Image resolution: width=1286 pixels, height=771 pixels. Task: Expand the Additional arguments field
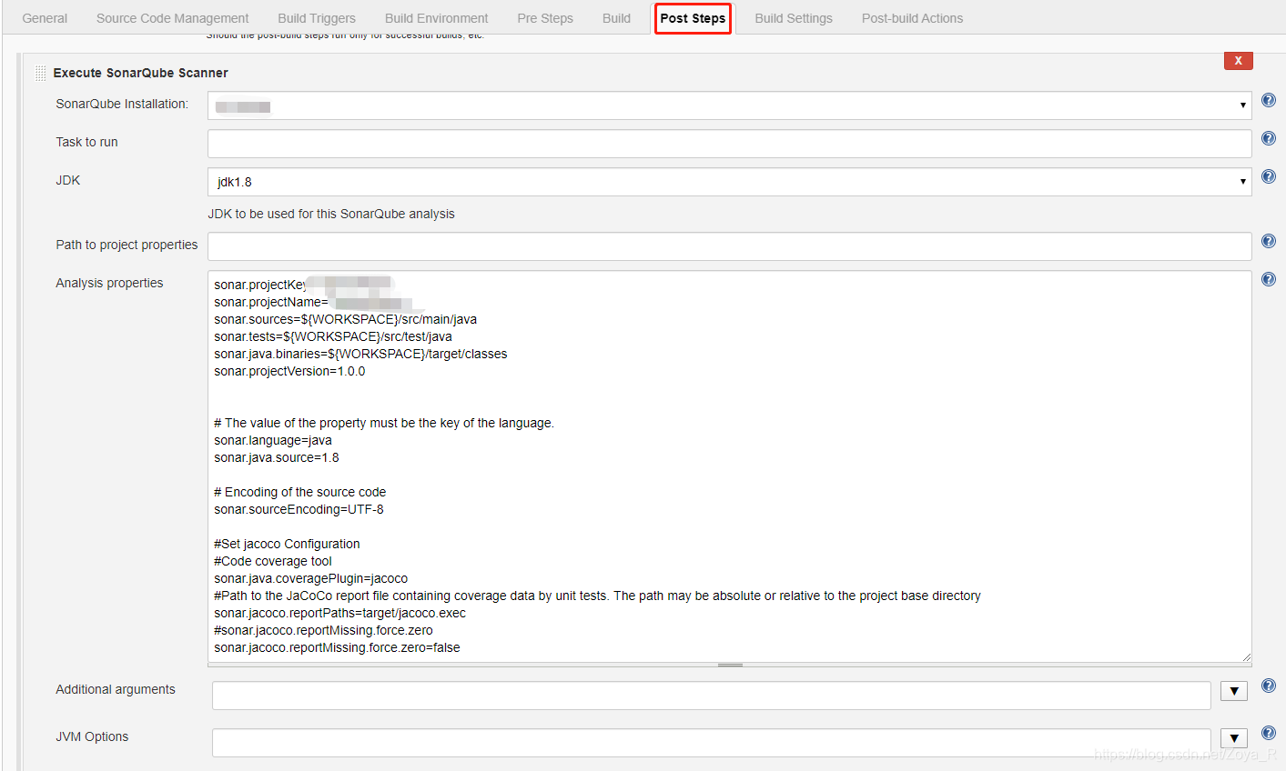pyautogui.click(x=1234, y=691)
